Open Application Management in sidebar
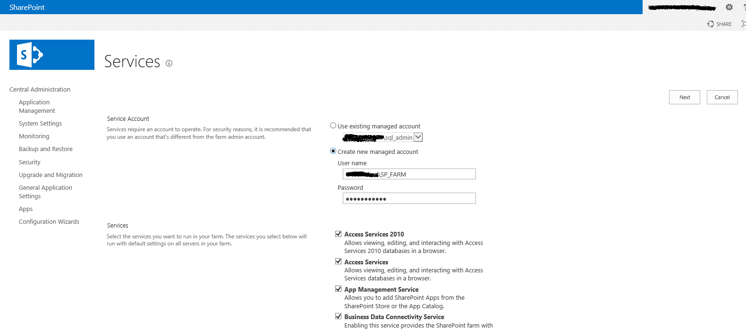Image resolution: width=746 pixels, height=329 pixels. coord(37,106)
